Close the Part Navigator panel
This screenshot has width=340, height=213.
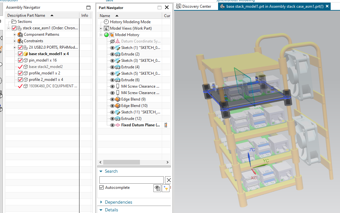(x=167, y=7)
